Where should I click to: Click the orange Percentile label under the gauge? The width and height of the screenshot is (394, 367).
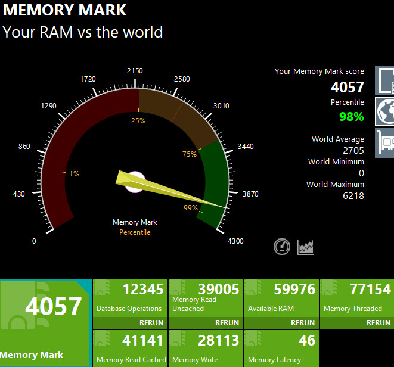coord(135,232)
